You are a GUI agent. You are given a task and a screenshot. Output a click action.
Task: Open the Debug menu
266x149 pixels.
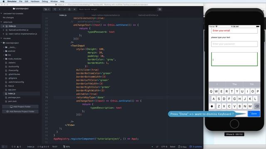click(x=45, y=1)
